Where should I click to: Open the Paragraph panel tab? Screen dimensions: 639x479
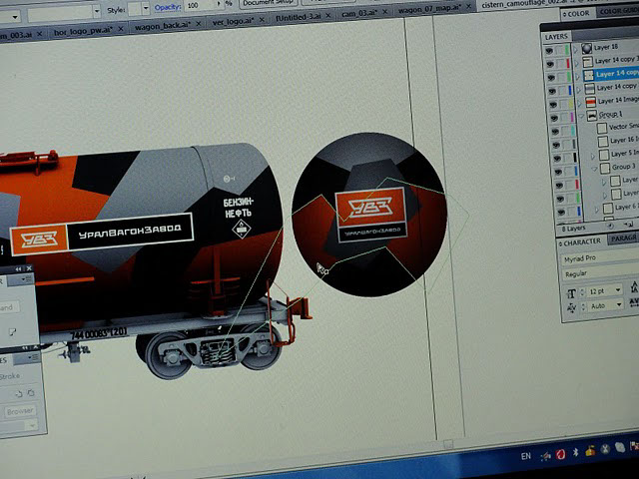coord(623,239)
